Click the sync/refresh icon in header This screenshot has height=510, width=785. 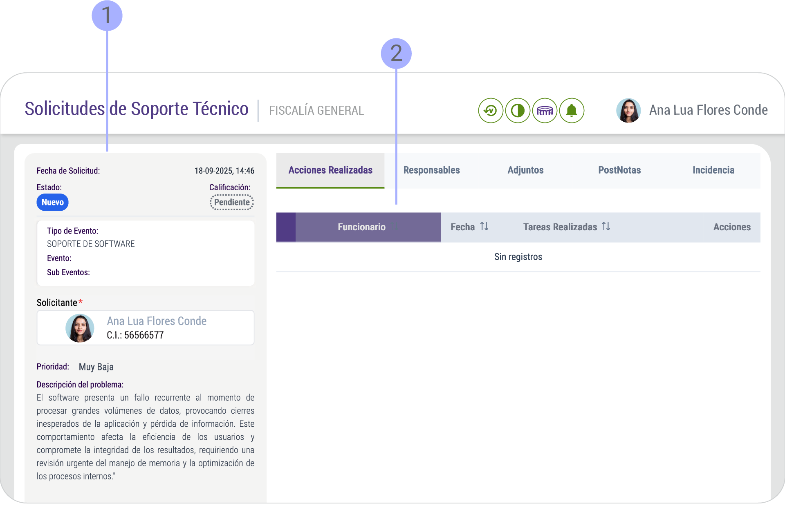[x=491, y=110]
